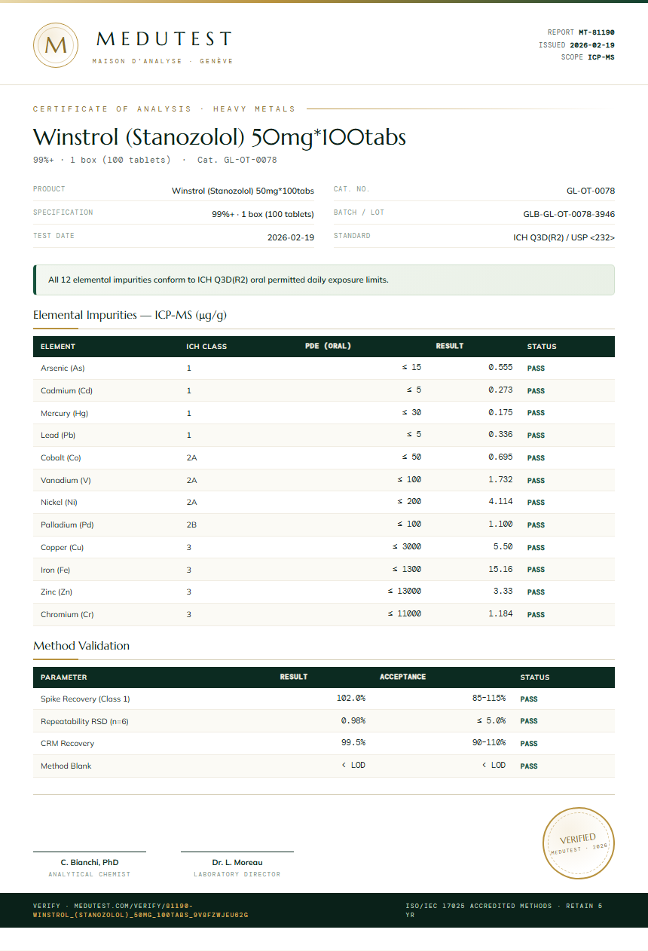Click the CRM Recovery row label

click(68, 744)
